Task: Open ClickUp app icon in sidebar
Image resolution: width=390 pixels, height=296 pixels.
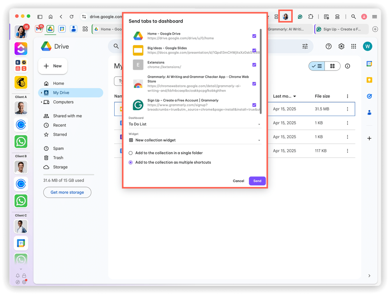Action: point(21,48)
